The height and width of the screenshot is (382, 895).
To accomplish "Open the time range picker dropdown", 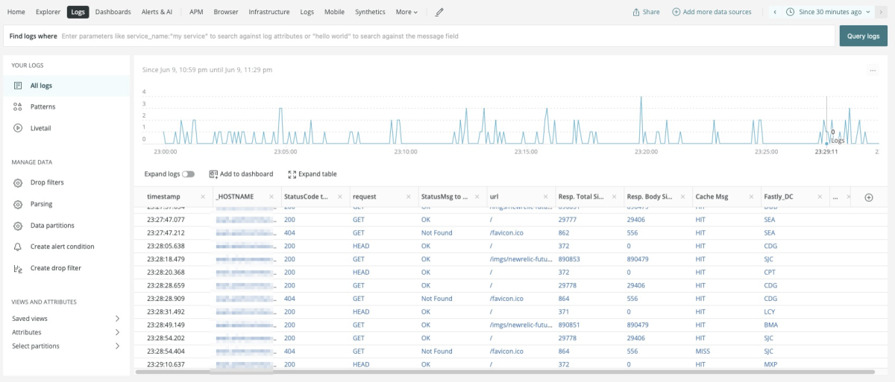I will pyautogui.click(x=828, y=12).
